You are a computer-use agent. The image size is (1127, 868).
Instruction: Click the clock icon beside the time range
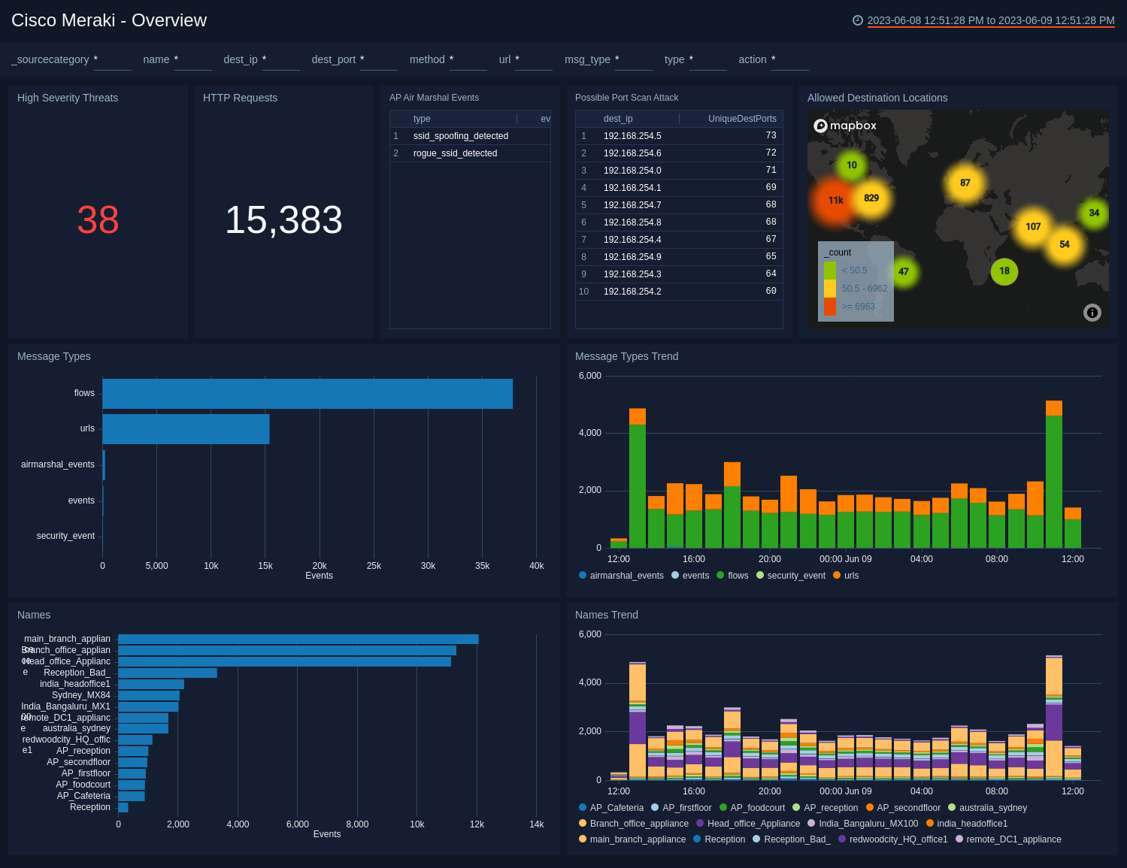858,20
